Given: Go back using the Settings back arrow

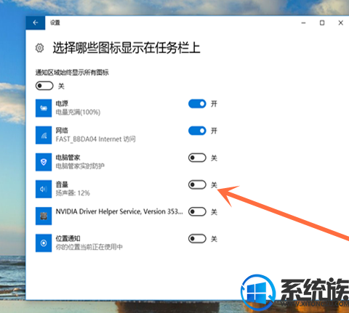Looking at the screenshot, I should tap(36, 23).
